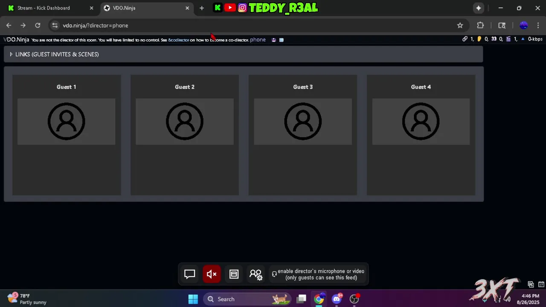Select the Guest 4 avatar placeholder

[421, 122]
